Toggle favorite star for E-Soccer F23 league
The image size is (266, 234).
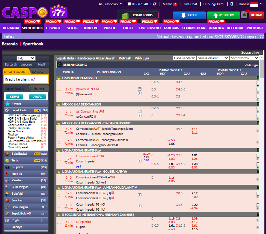[59, 215]
